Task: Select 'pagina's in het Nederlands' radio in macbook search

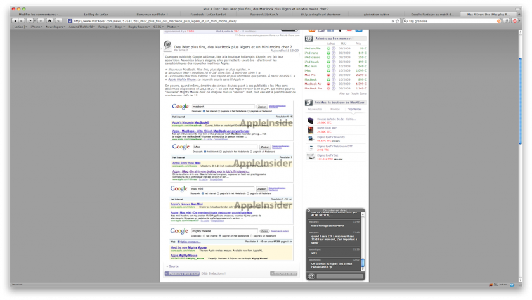Action: click(219, 112)
